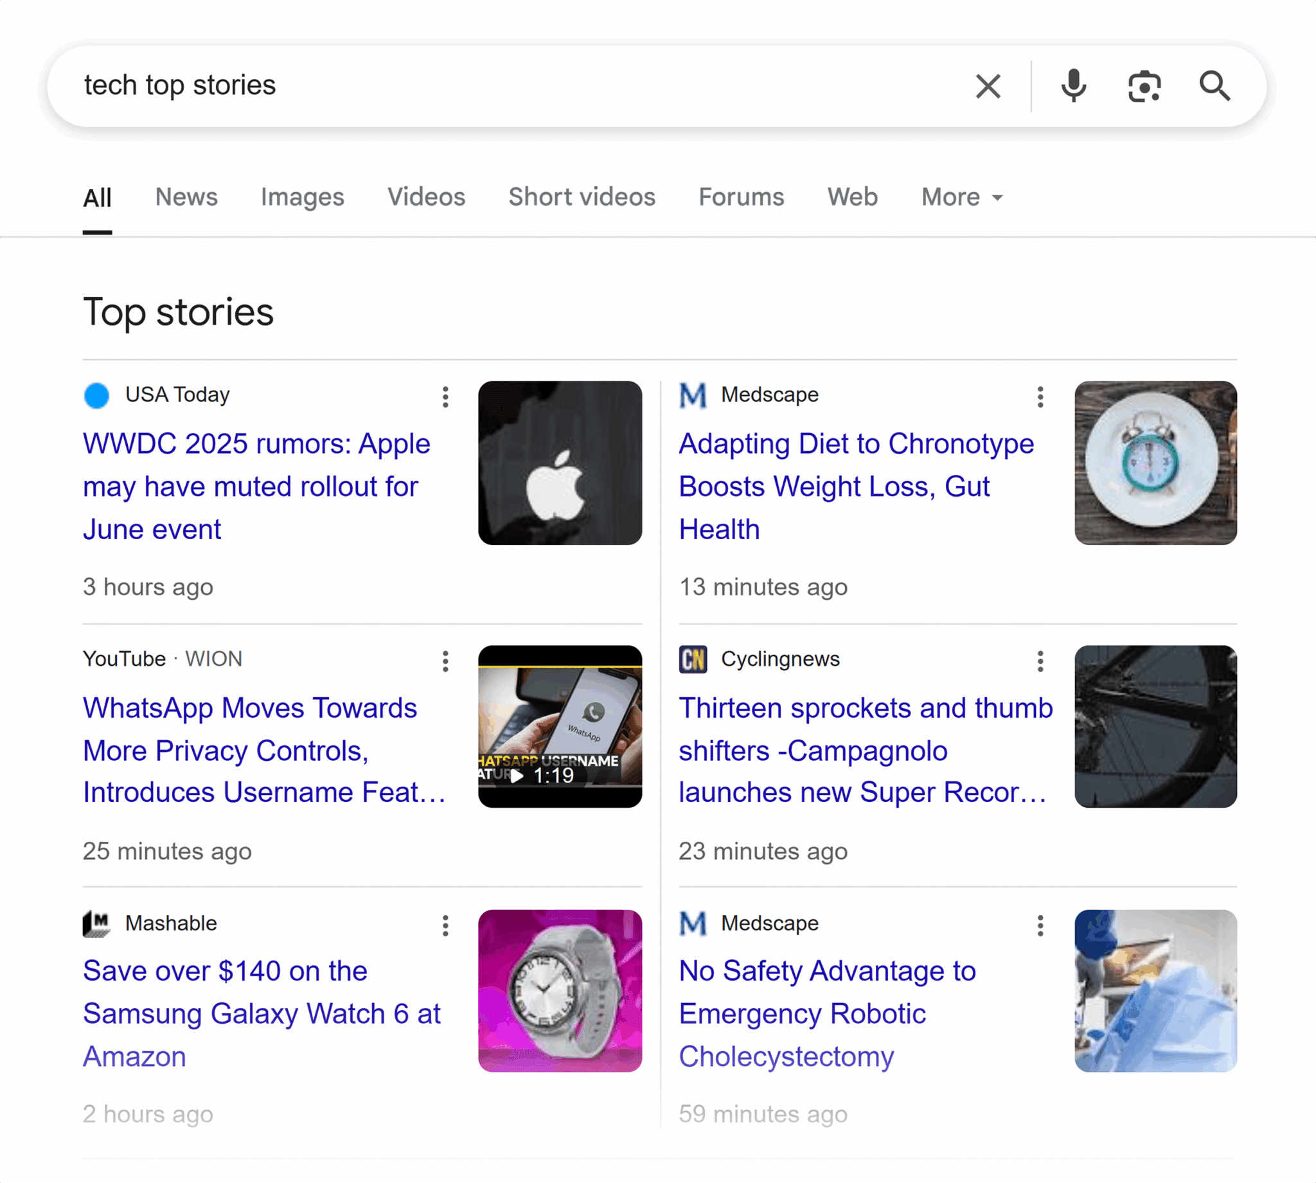Open the robotic surgery thumbnail
This screenshot has width=1316, height=1183.
pyautogui.click(x=1155, y=991)
